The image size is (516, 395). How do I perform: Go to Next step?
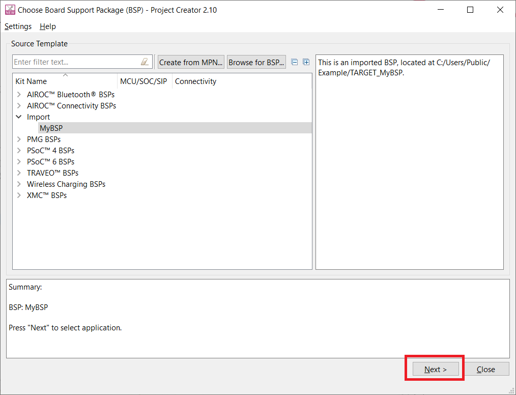(436, 370)
